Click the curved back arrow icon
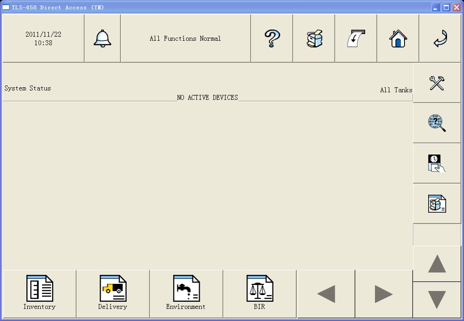 coord(440,39)
